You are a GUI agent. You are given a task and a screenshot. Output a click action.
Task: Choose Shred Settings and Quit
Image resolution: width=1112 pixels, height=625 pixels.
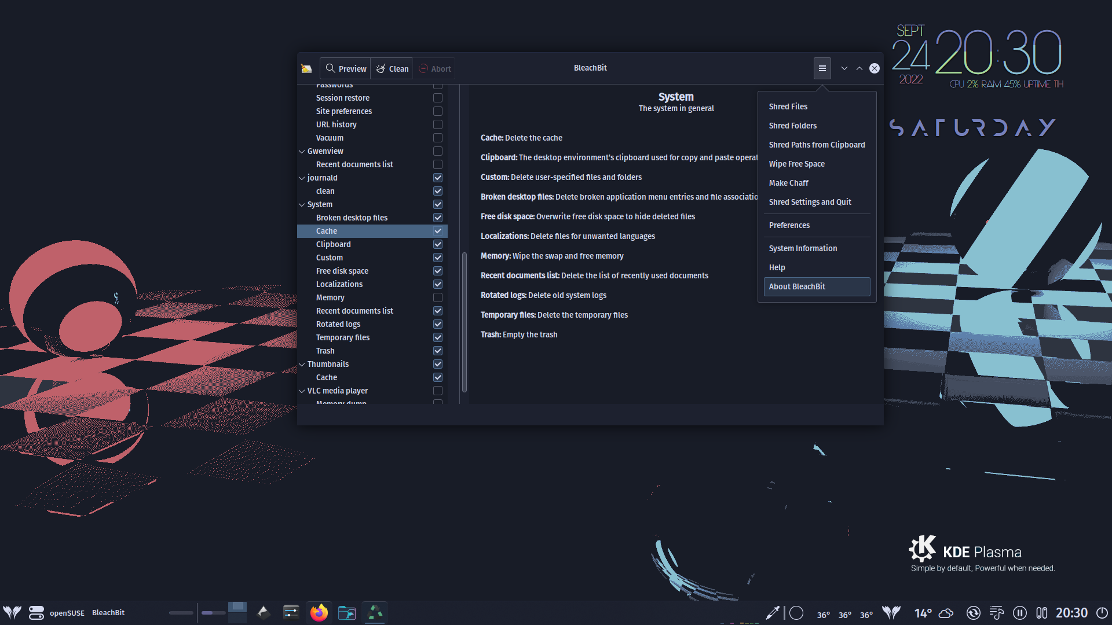[817, 202]
